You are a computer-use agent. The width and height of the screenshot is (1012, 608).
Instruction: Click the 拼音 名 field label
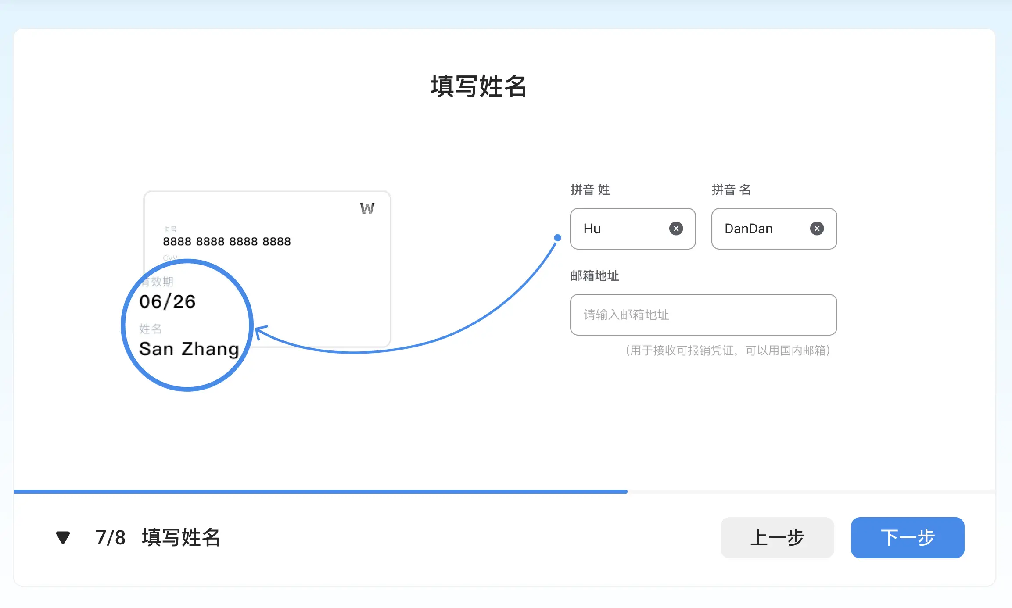(732, 190)
